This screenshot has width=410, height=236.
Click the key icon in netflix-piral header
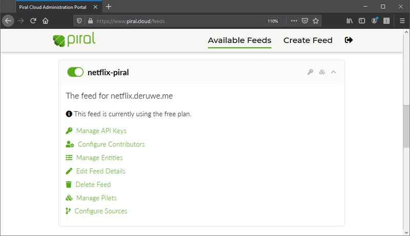[310, 72]
